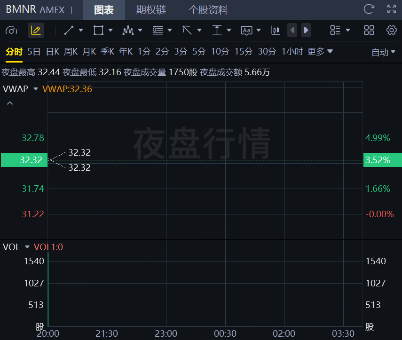Select the 年K timeframe

[x=126, y=52]
